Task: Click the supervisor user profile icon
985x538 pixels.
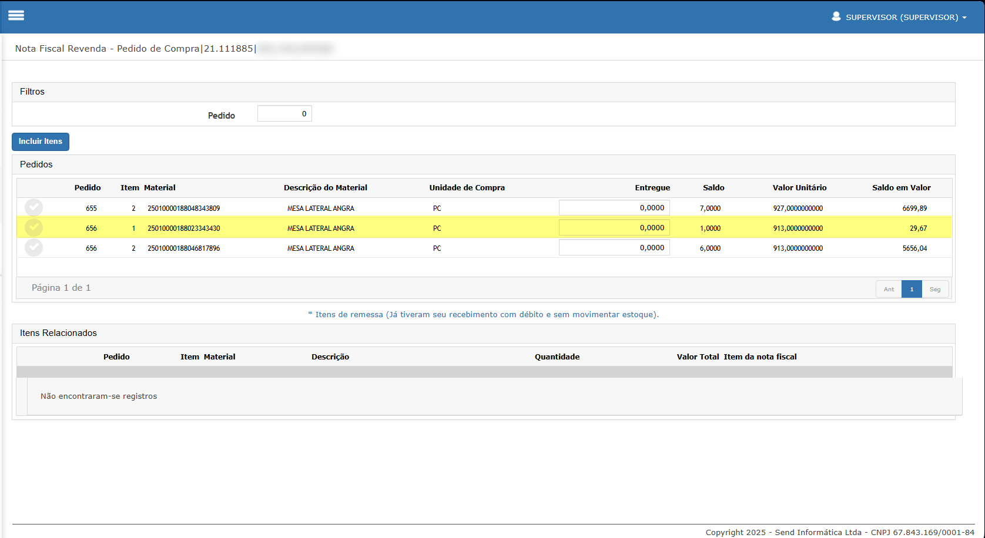Action: pyautogui.click(x=836, y=16)
